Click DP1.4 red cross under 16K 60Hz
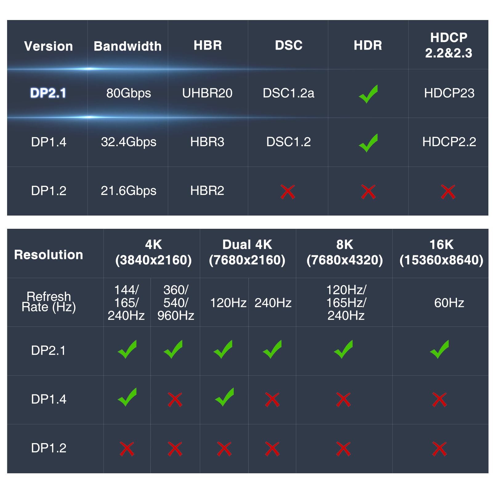493x493 pixels. pyautogui.click(x=439, y=400)
